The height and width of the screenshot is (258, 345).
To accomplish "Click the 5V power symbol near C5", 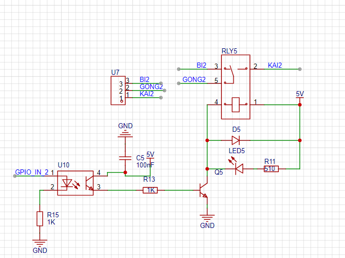I will click(150, 156).
